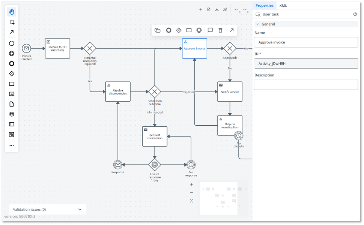Edit the Name field Approve invoice
Screen dimensions: 364x225
tap(306, 42)
